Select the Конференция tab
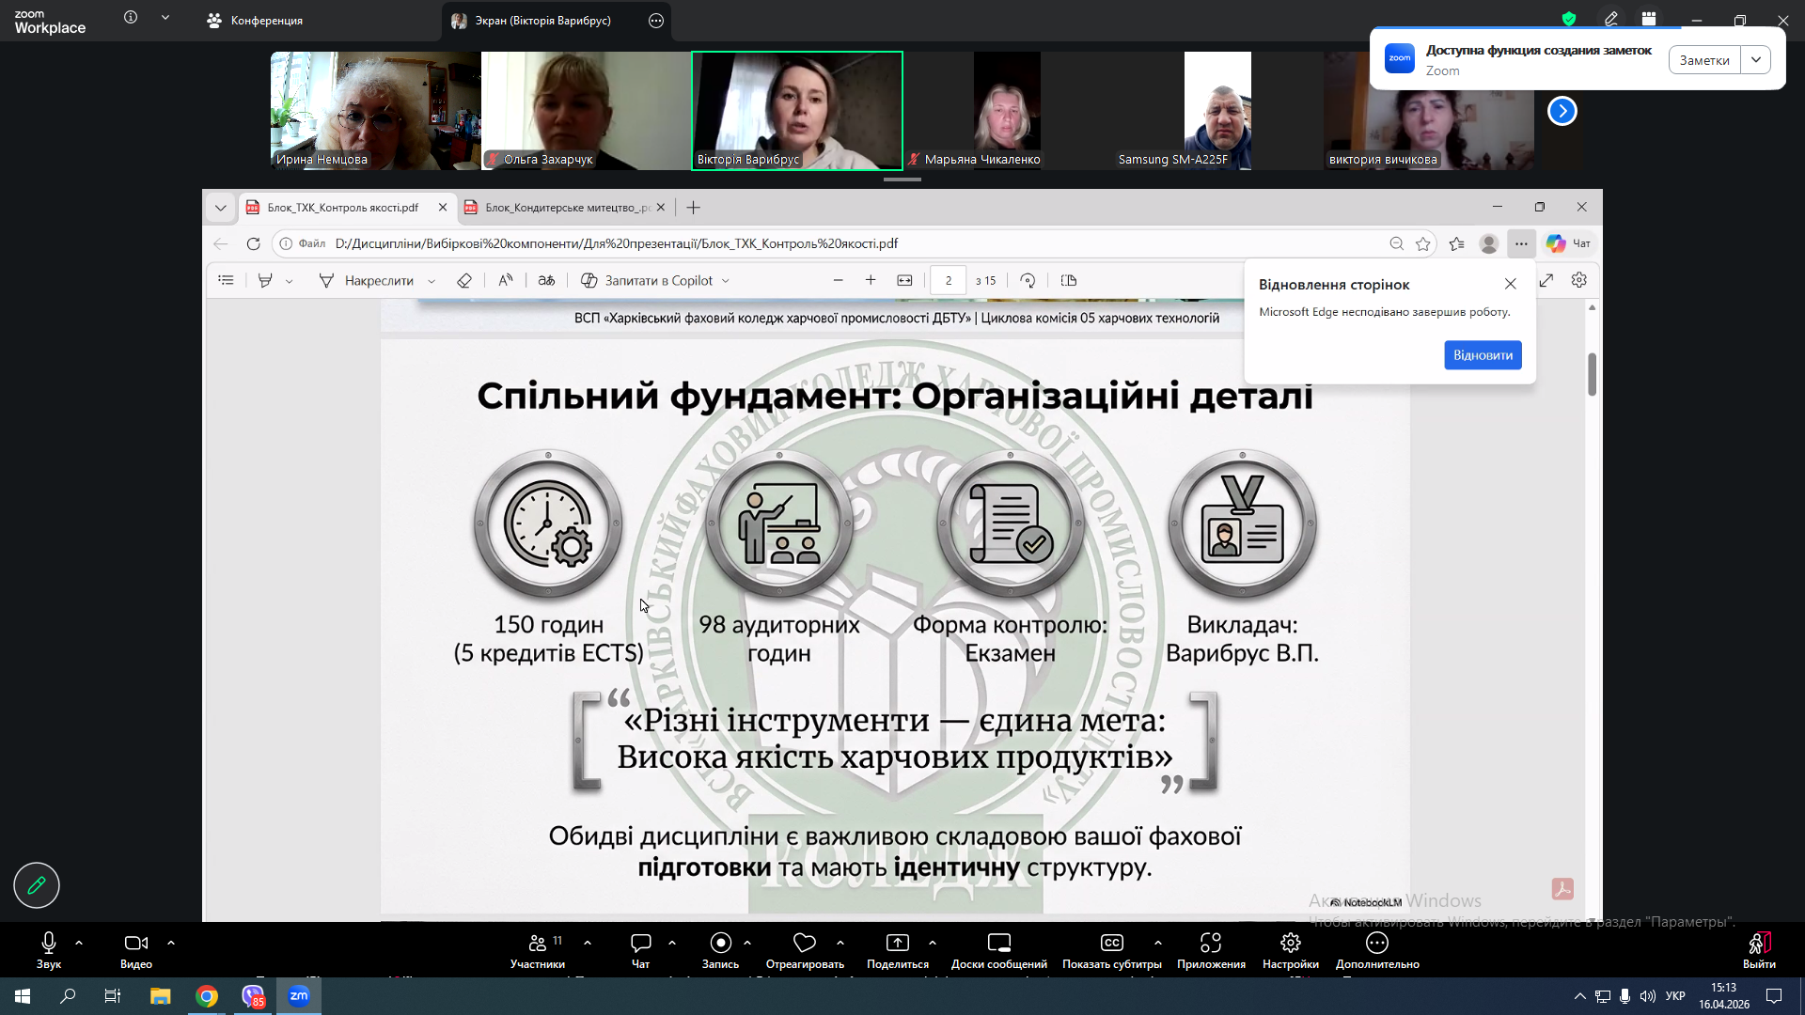Viewport: 1805px width, 1015px height. coord(255,21)
